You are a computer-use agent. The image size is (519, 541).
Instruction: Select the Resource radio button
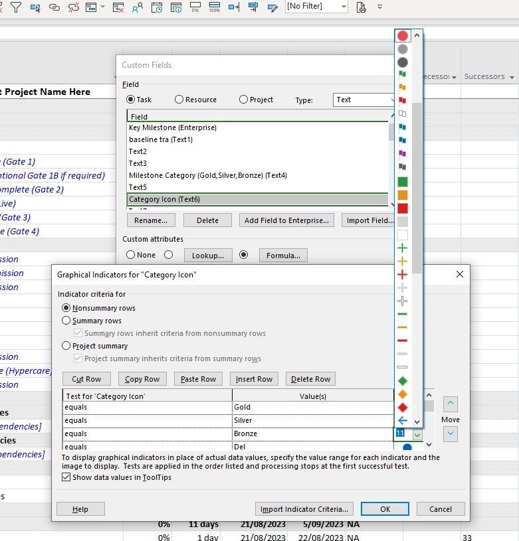(x=179, y=100)
